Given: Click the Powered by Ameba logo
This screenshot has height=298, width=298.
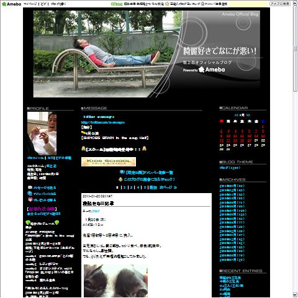Looking at the screenshot, I should tap(204, 70).
